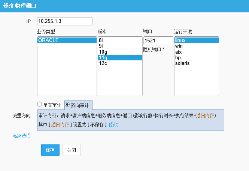The height and width of the screenshot is (171, 249).
Task: Click the 端口 field showing 1521
Action: 158,40
